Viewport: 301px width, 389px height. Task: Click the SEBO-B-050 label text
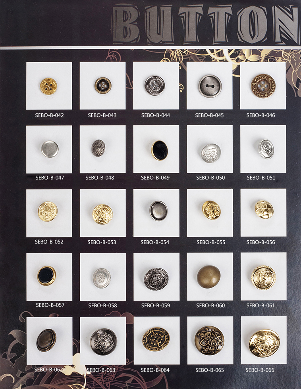(210, 178)
